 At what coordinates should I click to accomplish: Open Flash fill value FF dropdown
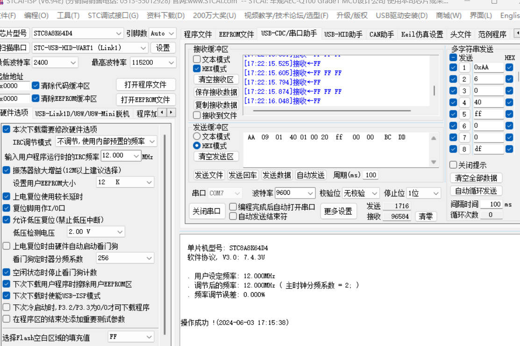pyautogui.click(x=131, y=337)
